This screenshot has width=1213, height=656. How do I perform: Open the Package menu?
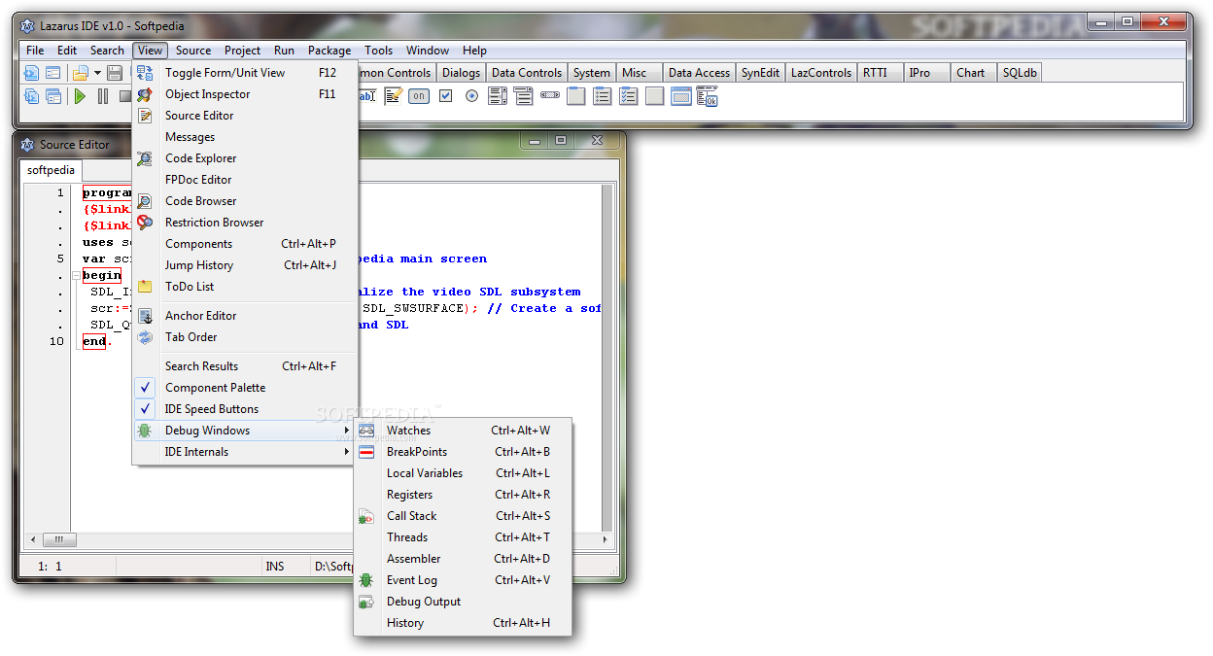[x=329, y=51]
